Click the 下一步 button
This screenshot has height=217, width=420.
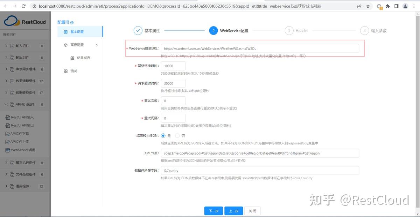coord(213,211)
